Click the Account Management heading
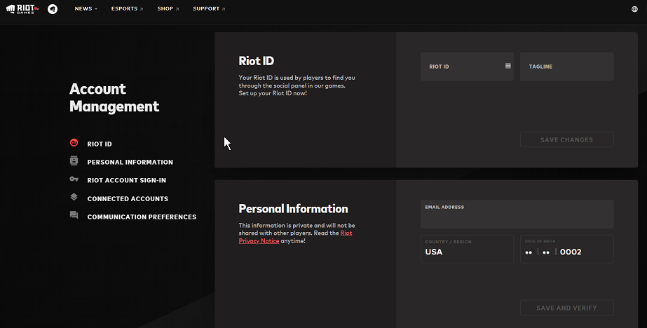The height and width of the screenshot is (328, 647). 114,98
